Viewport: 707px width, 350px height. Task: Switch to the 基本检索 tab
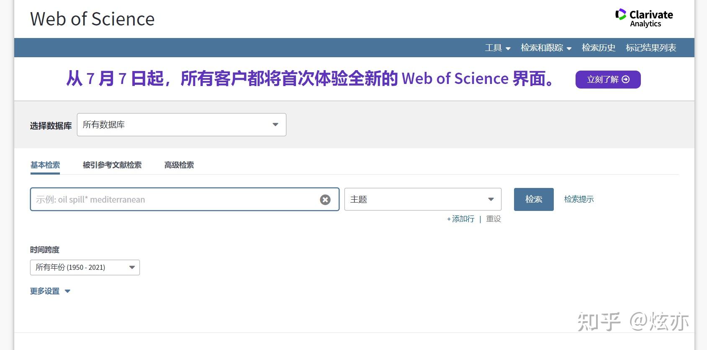[x=45, y=165]
